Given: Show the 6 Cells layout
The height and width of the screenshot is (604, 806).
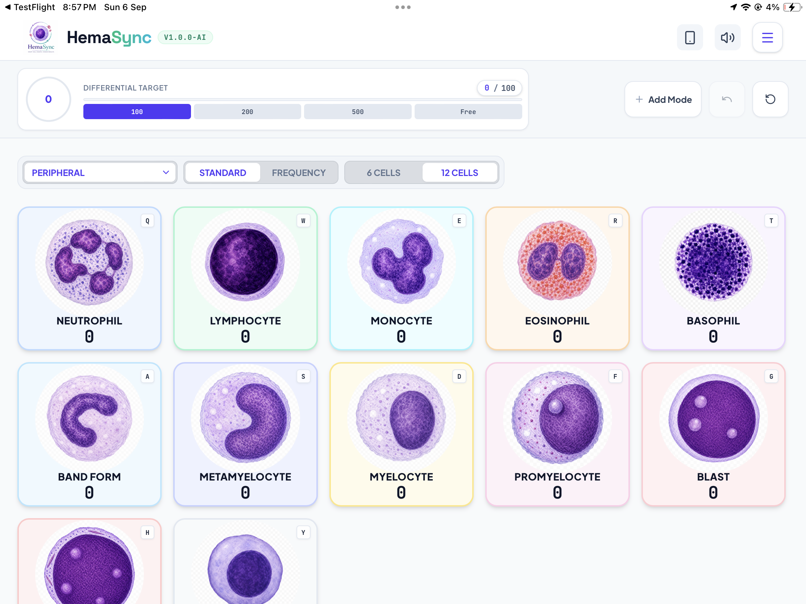Looking at the screenshot, I should pos(384,173).
